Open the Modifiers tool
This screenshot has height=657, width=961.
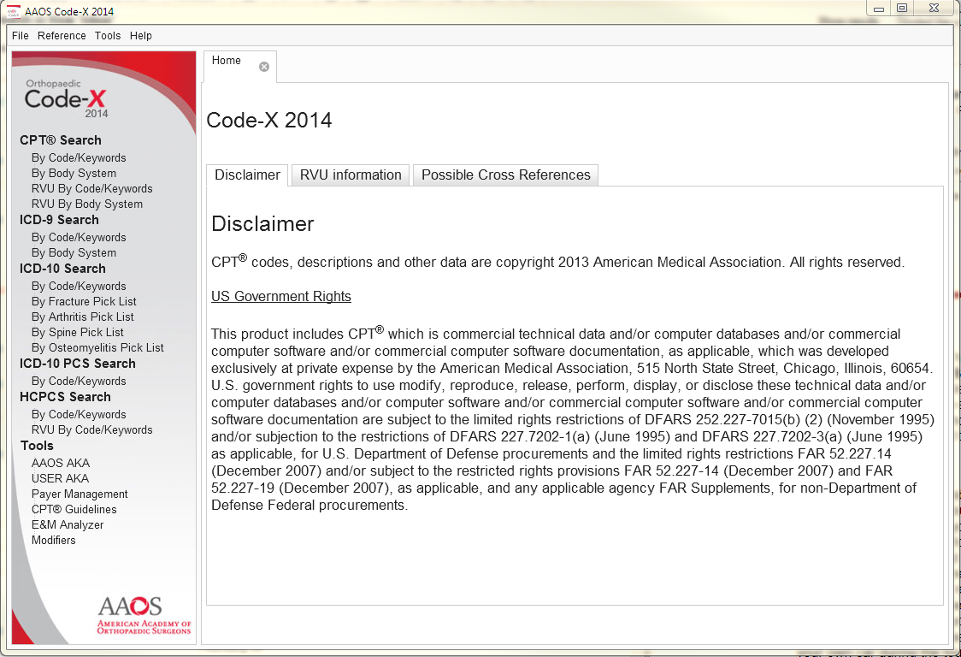pos(54,540)
